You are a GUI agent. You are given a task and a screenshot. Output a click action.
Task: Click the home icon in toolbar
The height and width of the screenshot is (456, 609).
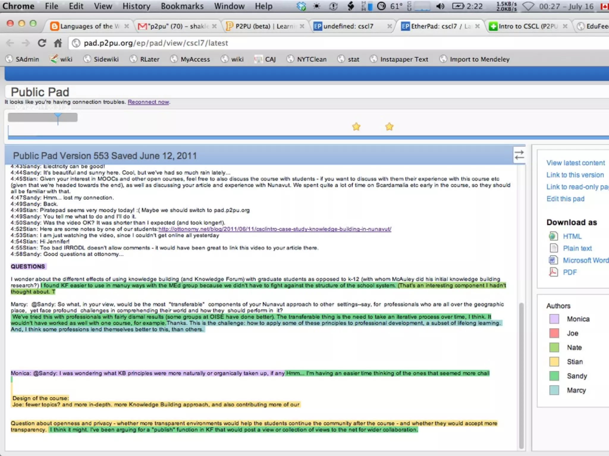58,43
